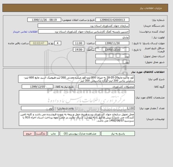The width and height of the screenshot is (173, 167).
Task: Click the need date field 1399/12/05
Action: (38, 87)
